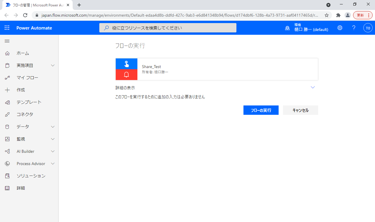Click the browser address bar URL
Screen dimensions: 375x222
(180, 15)
